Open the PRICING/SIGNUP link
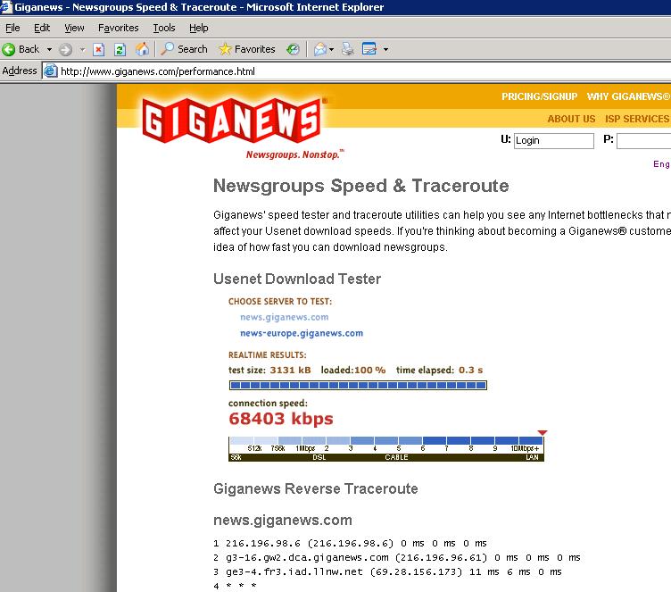 point(539,96)
